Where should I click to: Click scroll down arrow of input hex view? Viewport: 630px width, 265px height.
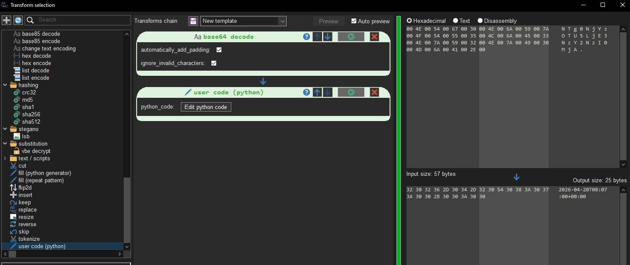point(623,165)
